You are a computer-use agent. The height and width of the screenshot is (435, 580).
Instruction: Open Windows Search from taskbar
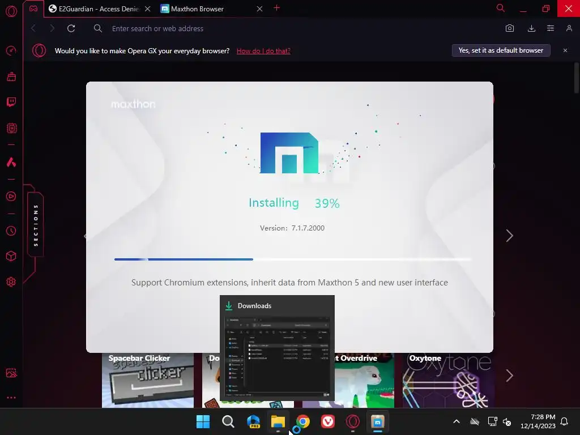228,421
